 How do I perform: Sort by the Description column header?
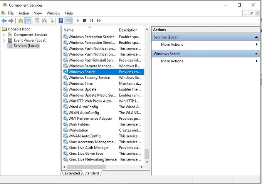[x=130, y=30]
